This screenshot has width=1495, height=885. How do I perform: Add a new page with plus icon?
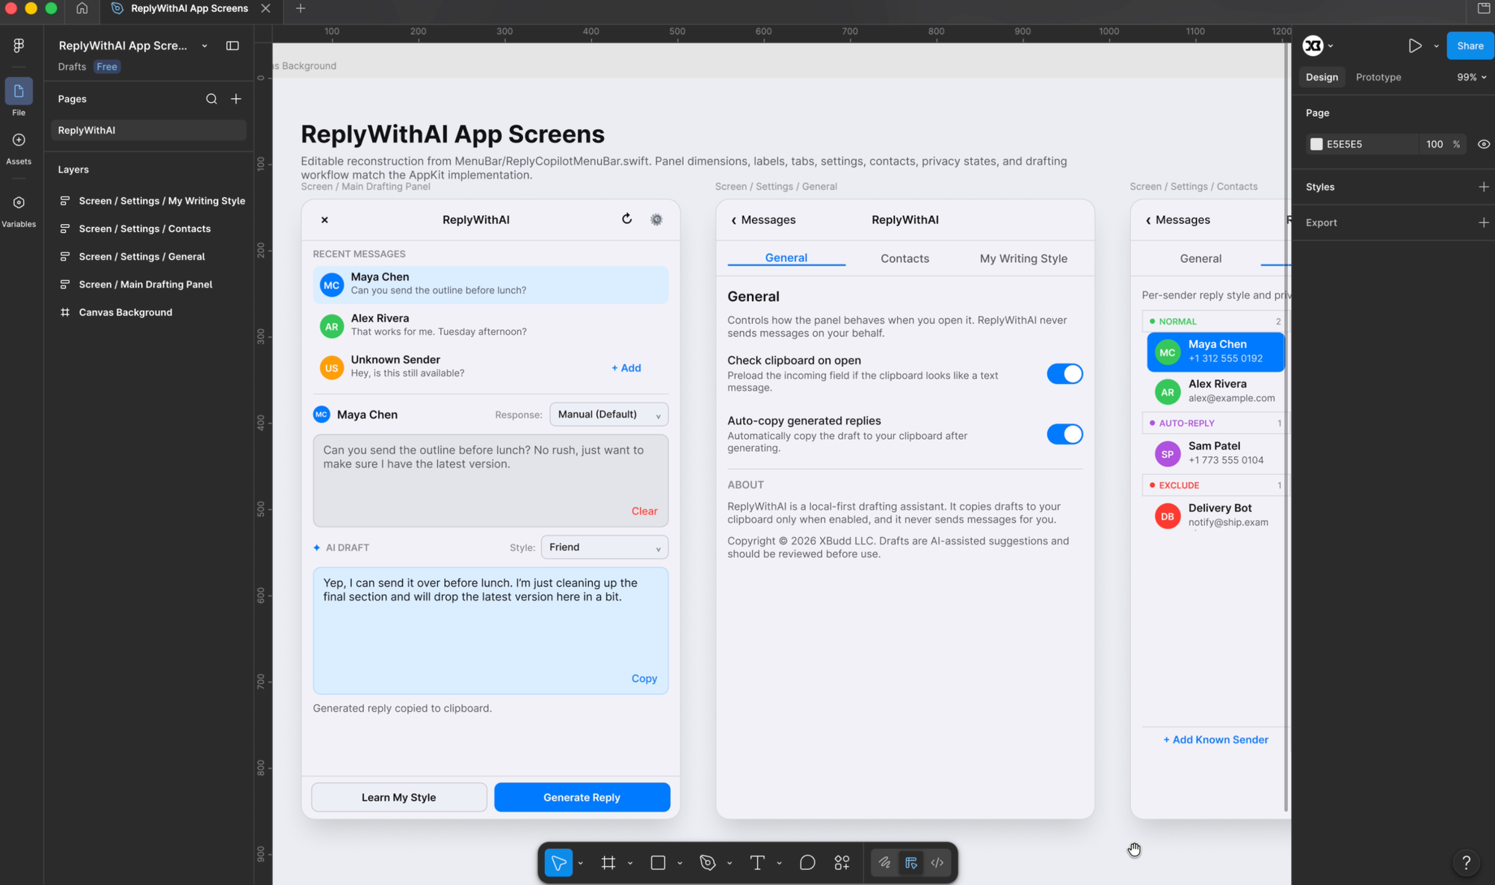coord(236,99)
